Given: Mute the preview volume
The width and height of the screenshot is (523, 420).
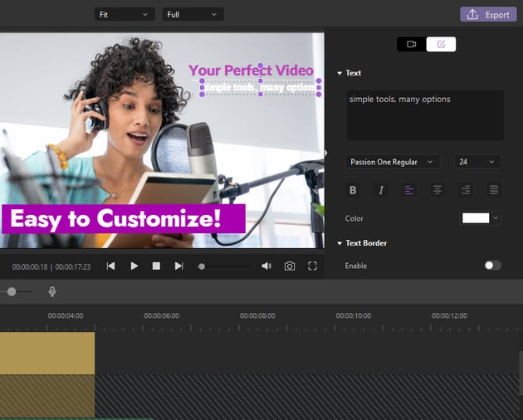Looking at the screenshot, I should pos(266,266).
